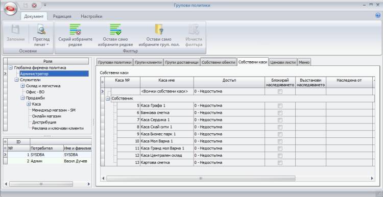Toggle block inheritance for Всички собствени каси
The width and height of the screenshot is (383, 197).
[x=280, y=91]
